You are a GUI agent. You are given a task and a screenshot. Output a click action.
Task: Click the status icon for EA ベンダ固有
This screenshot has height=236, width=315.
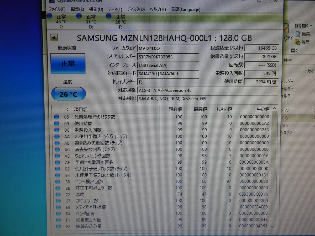(58, 213)
